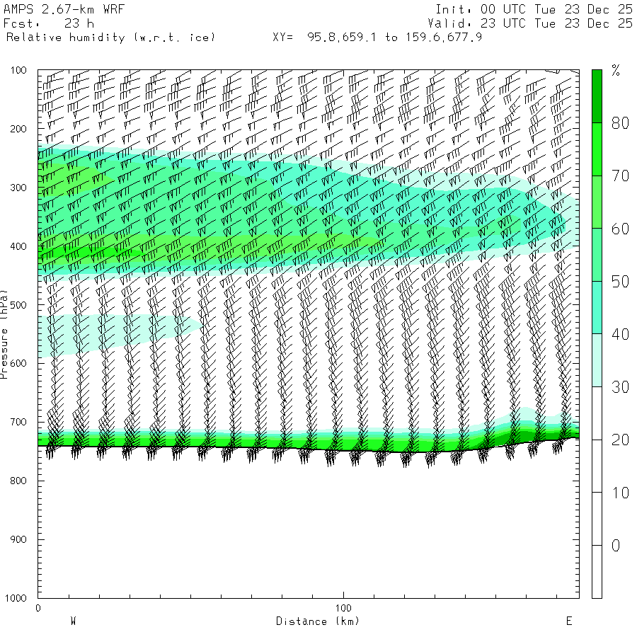Screen dimensions: 637x637
Task: Click the 100 tick label on distance axis
Action: [x=344, y=608]
